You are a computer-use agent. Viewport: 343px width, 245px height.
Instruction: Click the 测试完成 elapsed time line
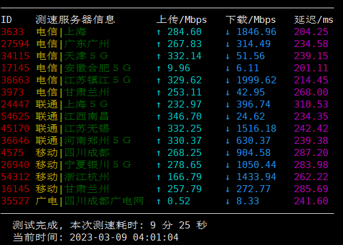tap(110, 225)
